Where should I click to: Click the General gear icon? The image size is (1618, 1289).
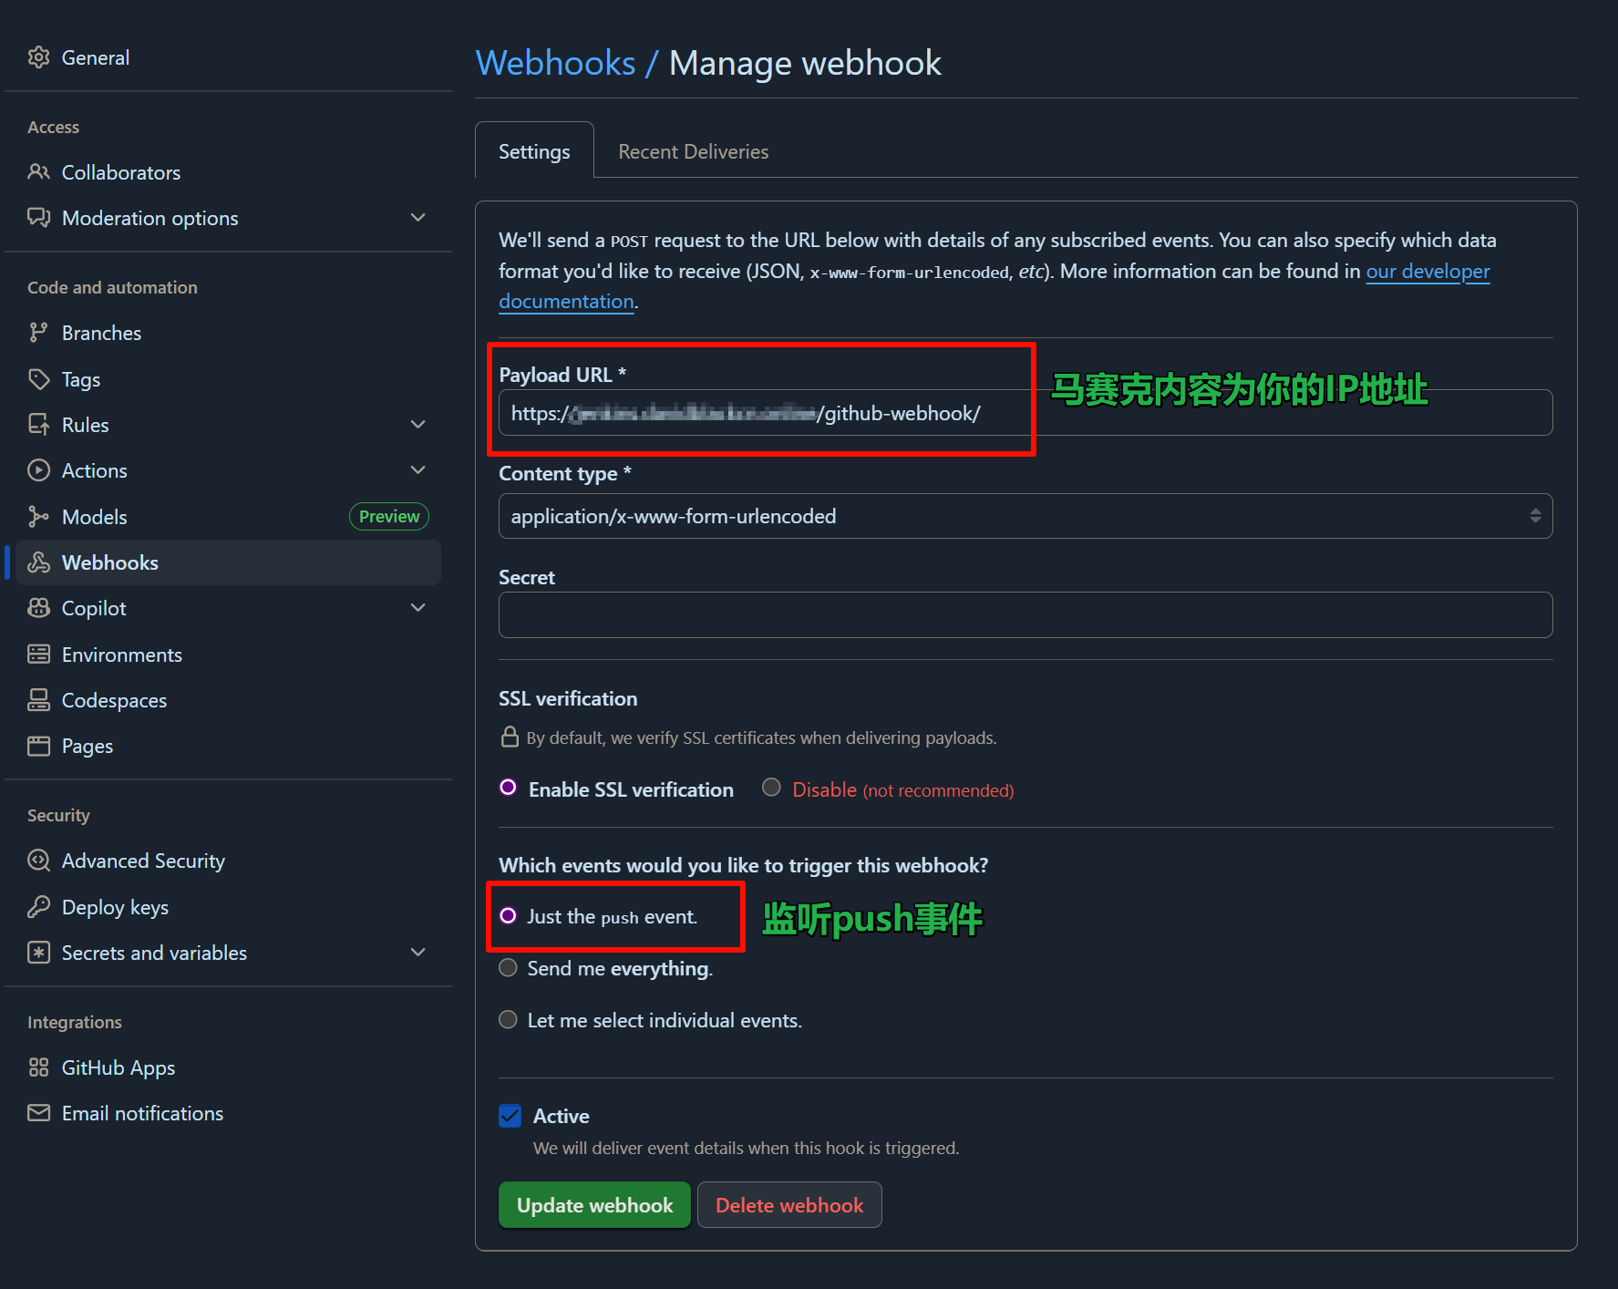(38, 57)
